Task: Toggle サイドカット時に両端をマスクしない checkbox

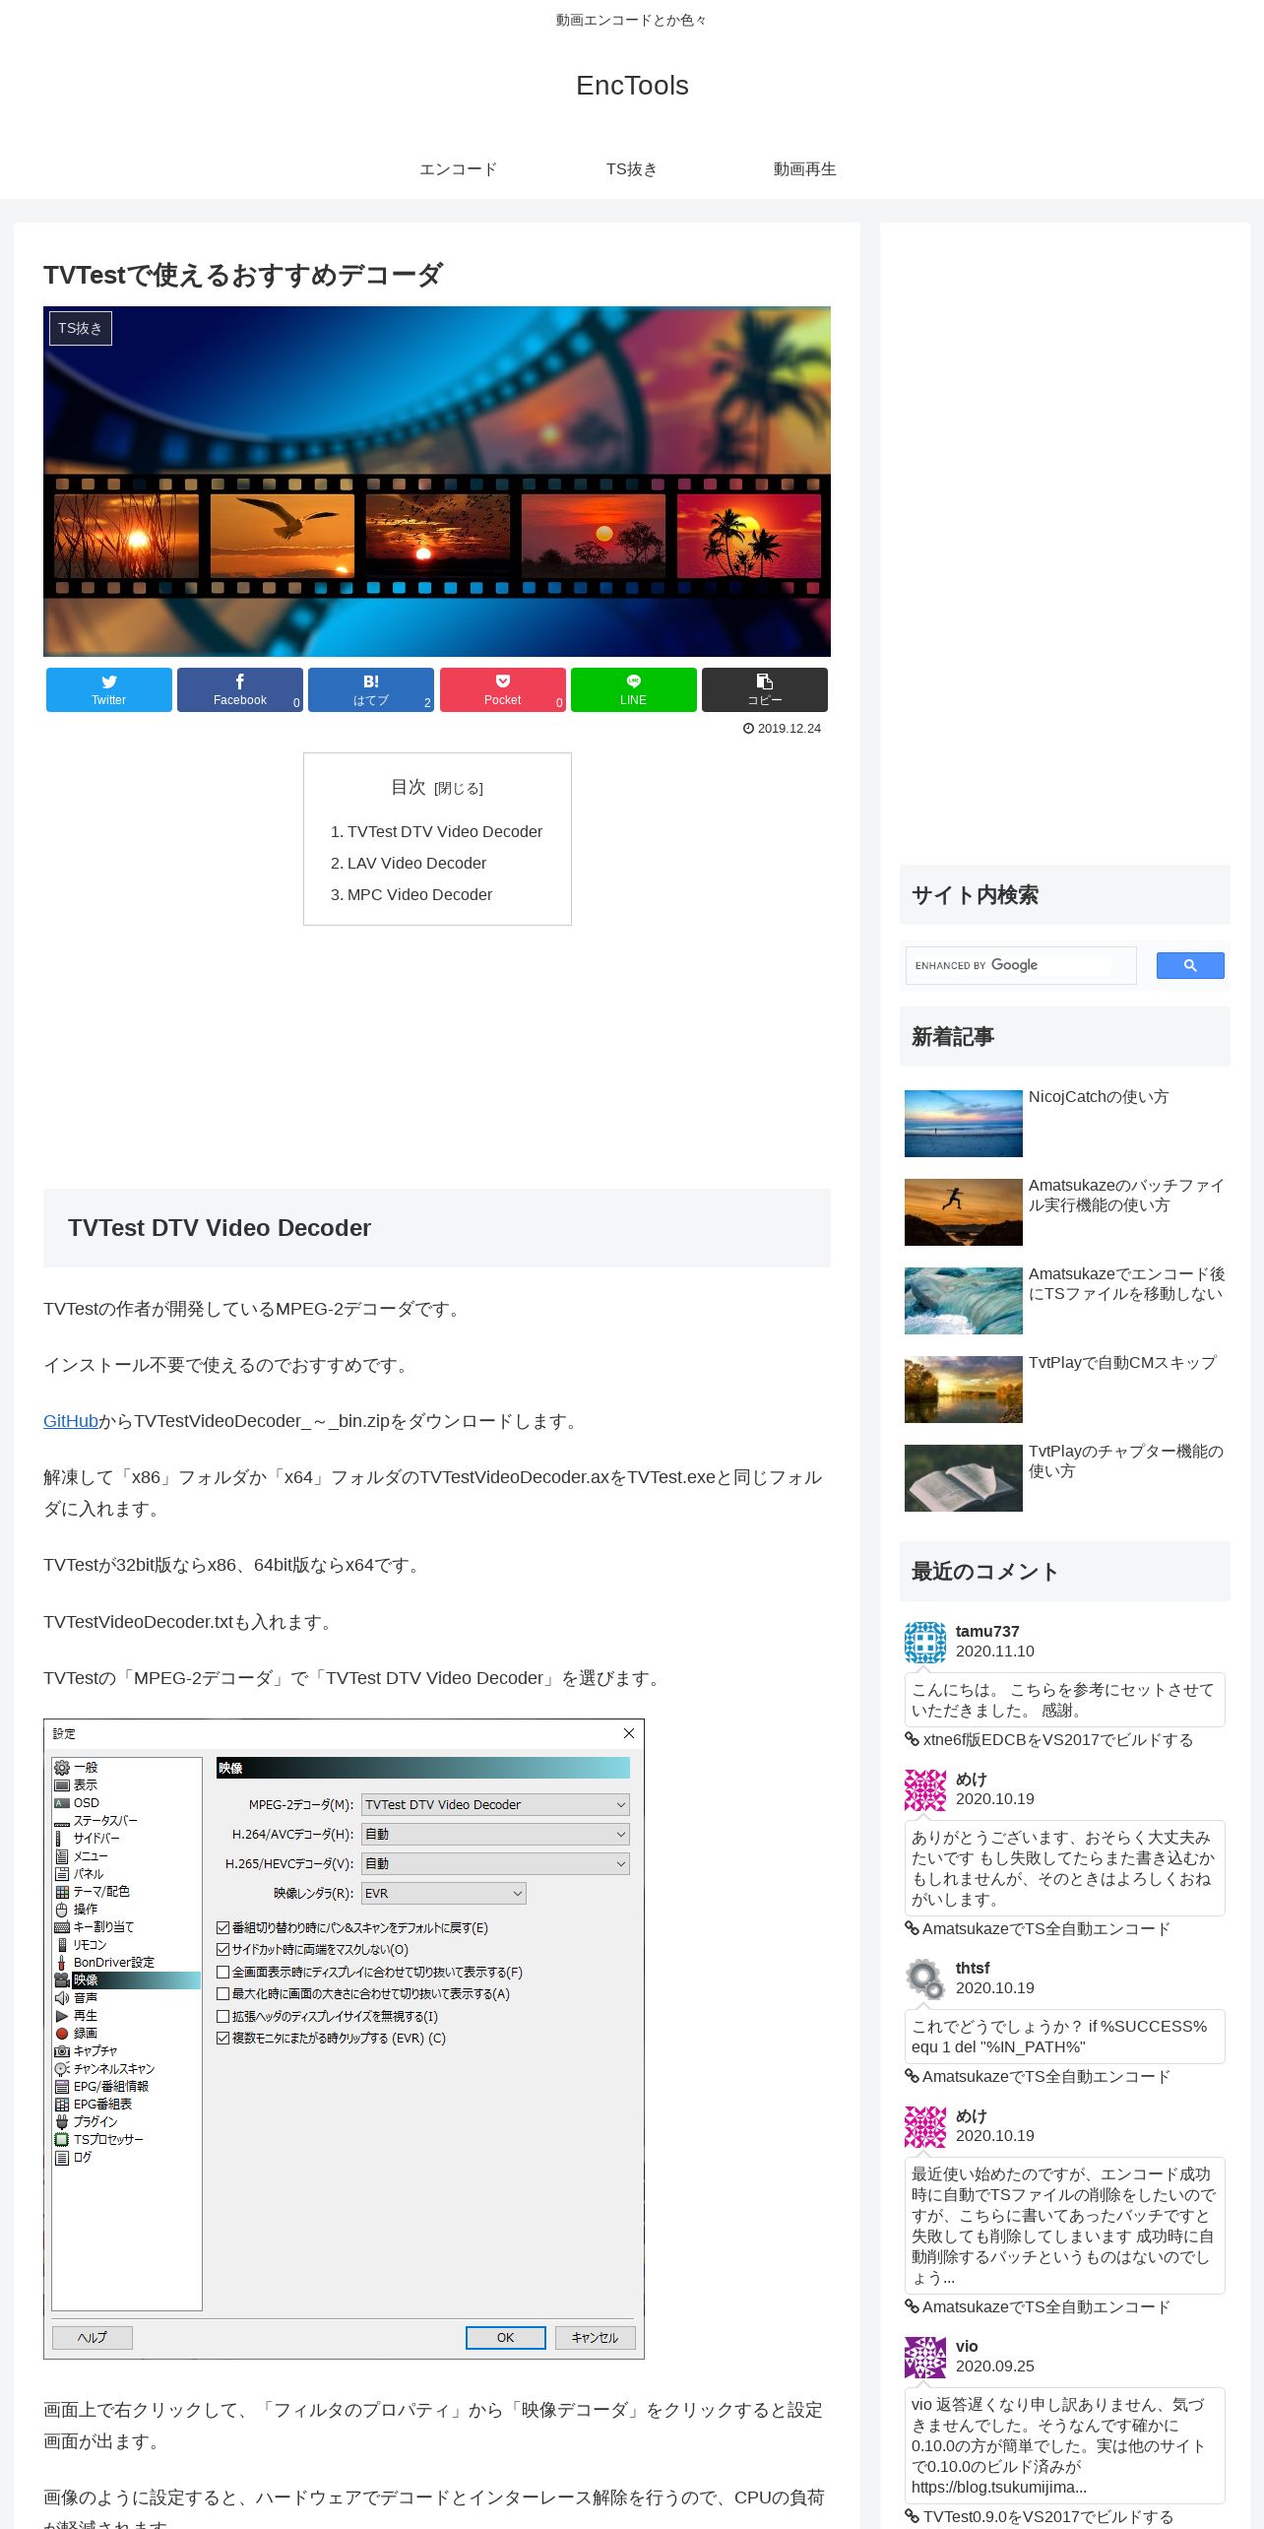Action: [223, 1949]
